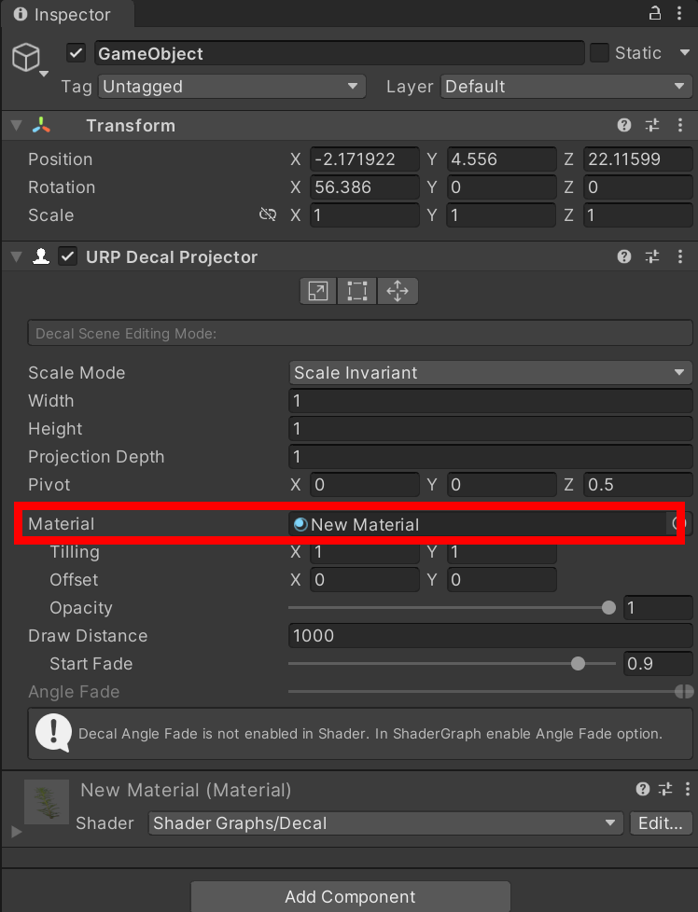
Task: Click the Draw Distance field
Action: pos(490,636)
